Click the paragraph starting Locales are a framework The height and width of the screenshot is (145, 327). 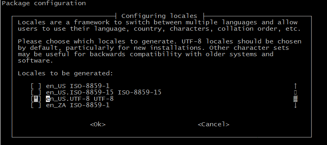pos(159,25)
